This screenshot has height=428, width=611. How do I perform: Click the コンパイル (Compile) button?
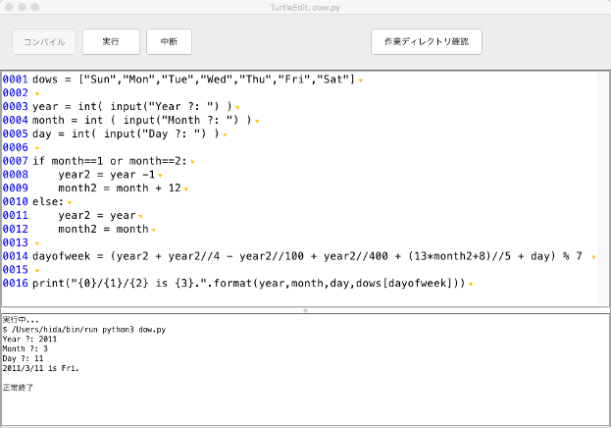[43, 42]
